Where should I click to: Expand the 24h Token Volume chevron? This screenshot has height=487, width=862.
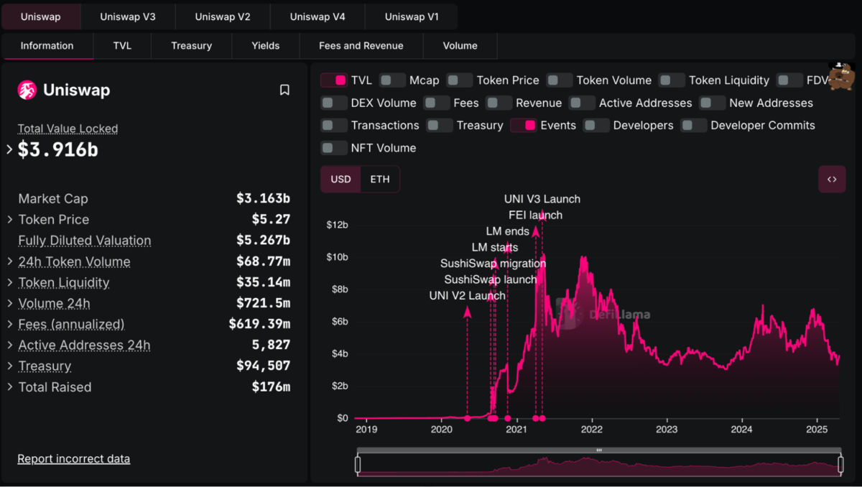click(9, 261)
